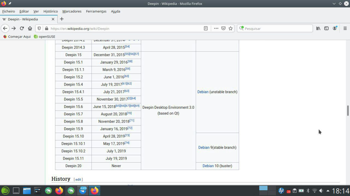Save this page to Pocket
The width and height of the screenshot is (350, 196).
click(223, 28)
